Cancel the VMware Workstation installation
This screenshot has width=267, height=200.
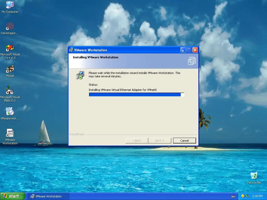coord(184,141)
